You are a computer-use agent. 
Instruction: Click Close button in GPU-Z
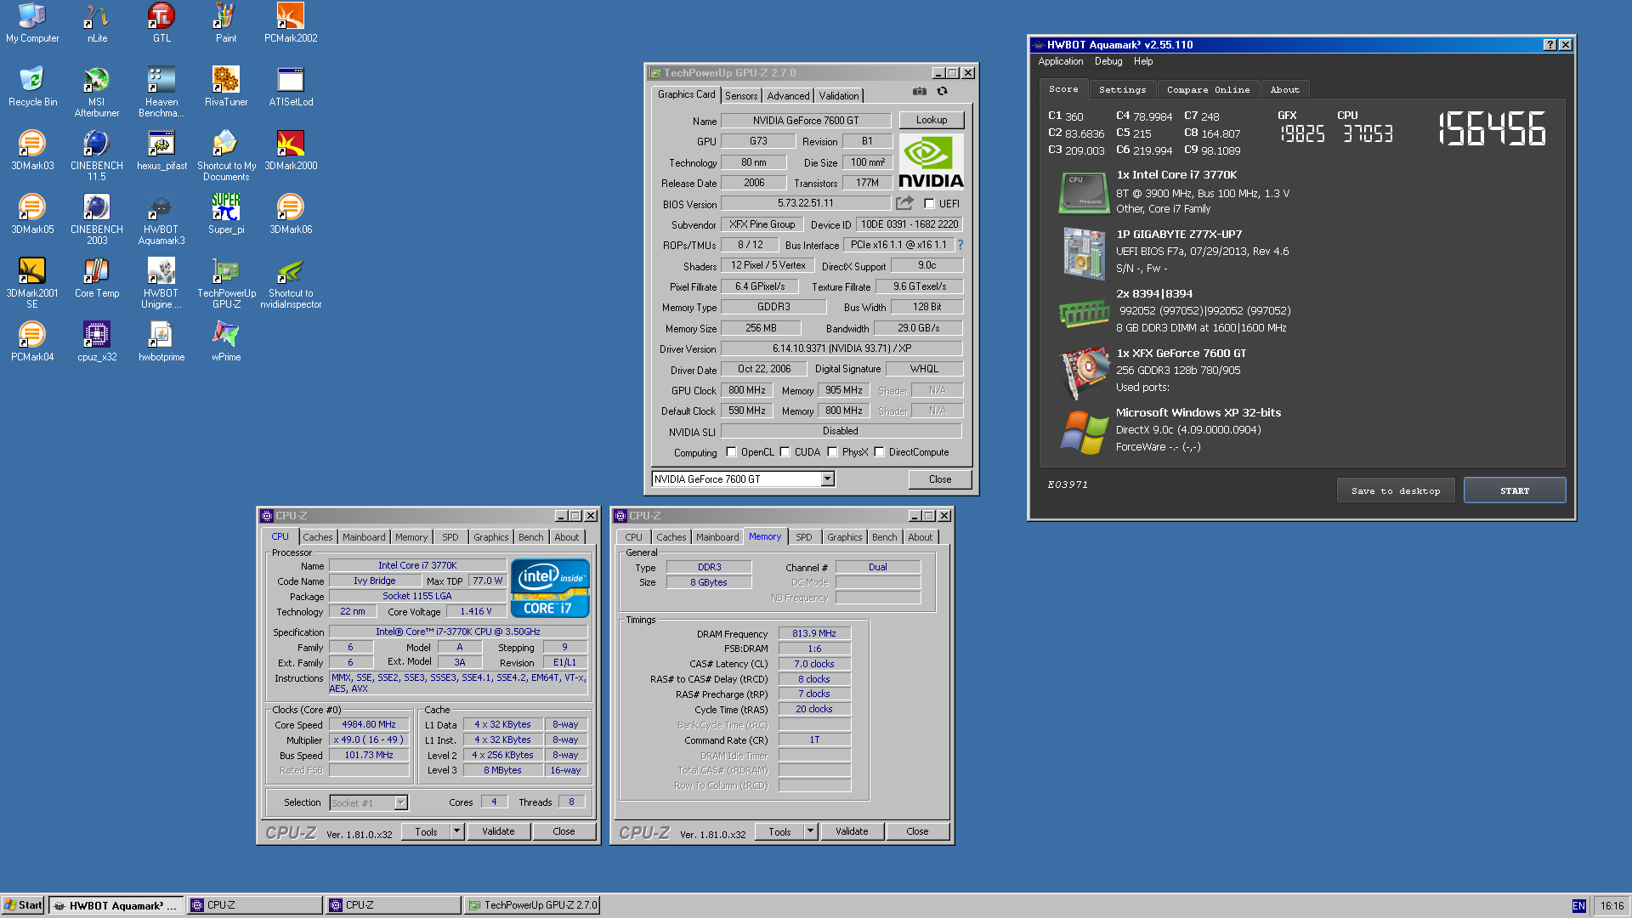click(939, 479)
